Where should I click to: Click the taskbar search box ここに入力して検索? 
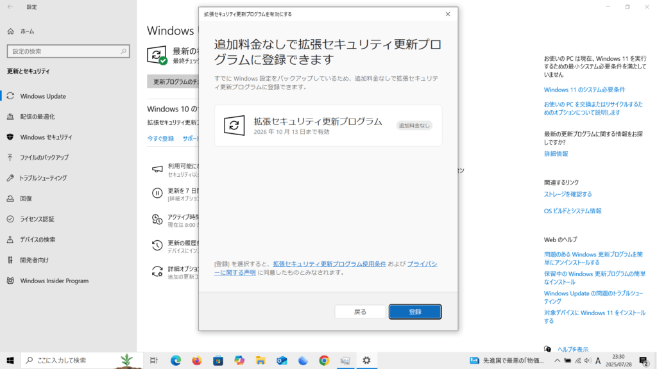click(x=81, y=360)
